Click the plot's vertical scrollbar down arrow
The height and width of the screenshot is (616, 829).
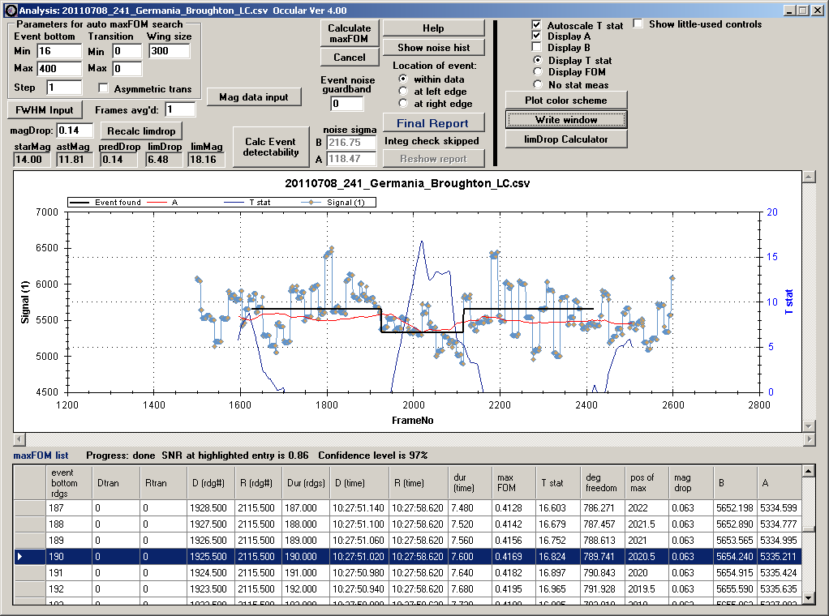pyautogui.click(x=809, y=426)
